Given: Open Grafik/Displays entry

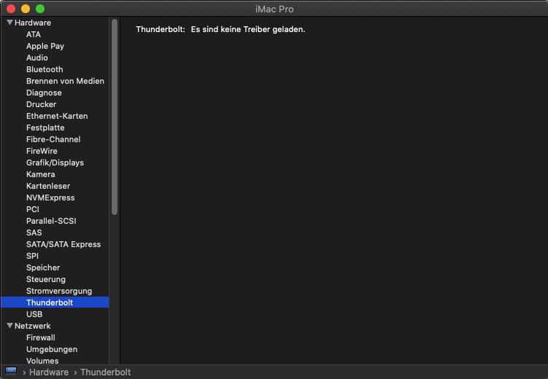Looking at the screenshot, I should coord(55,163).
